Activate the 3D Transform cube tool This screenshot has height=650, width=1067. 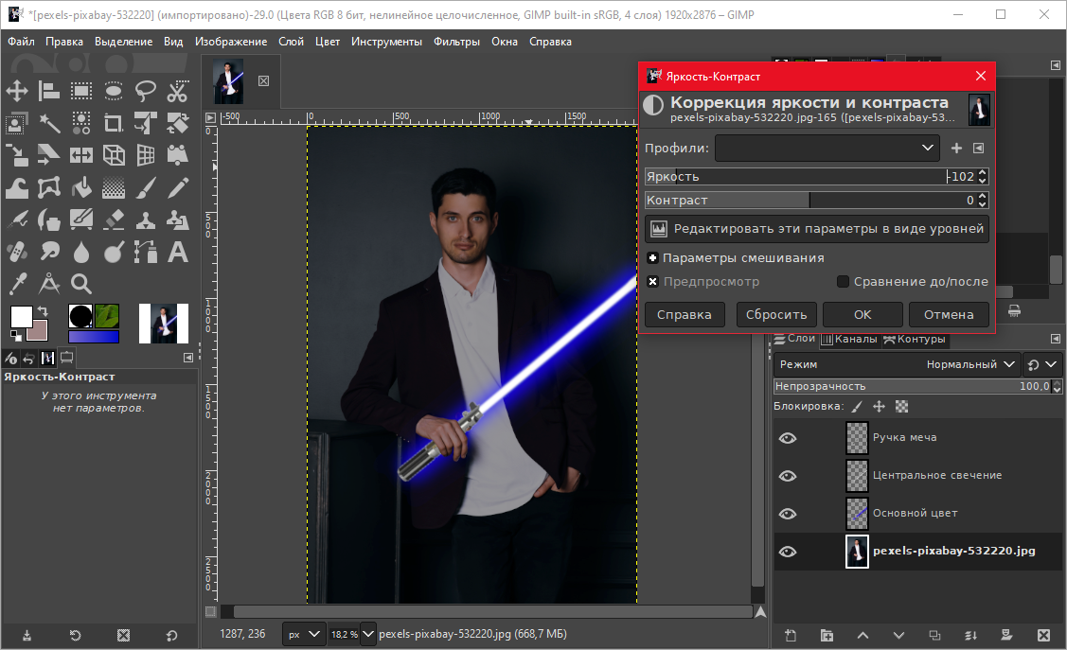coord(113,155)
